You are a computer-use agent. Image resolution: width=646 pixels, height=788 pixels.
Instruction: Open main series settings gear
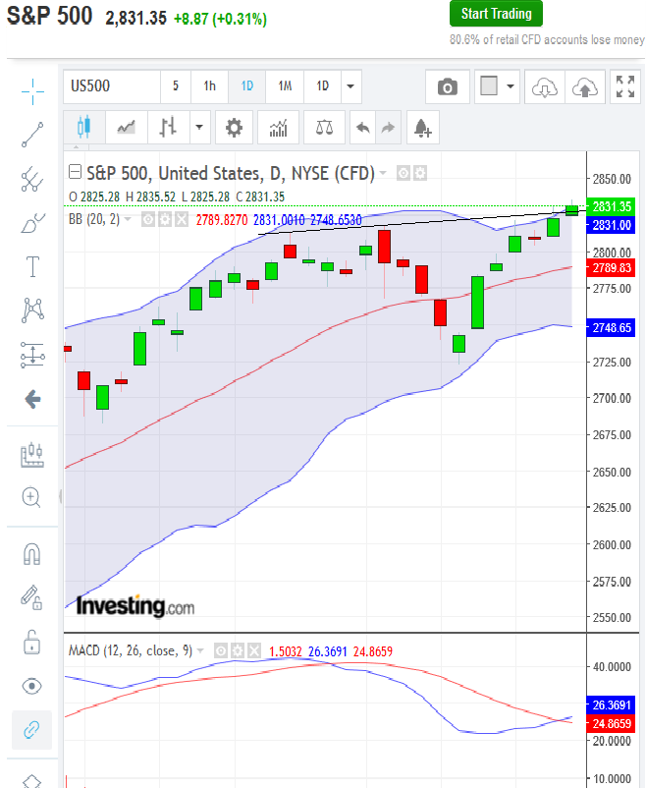(x=420, y=173)
